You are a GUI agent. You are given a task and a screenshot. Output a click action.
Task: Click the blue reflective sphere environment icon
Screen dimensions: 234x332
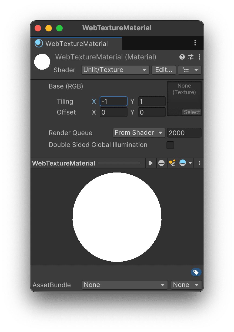[182, 163]
